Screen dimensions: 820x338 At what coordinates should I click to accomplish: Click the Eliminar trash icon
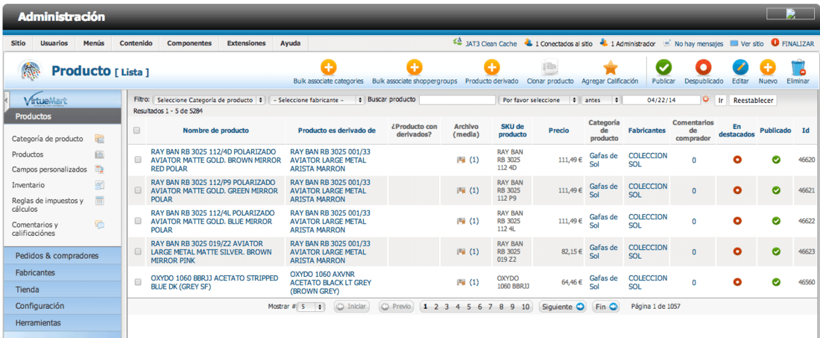click(x=798, y=67)
